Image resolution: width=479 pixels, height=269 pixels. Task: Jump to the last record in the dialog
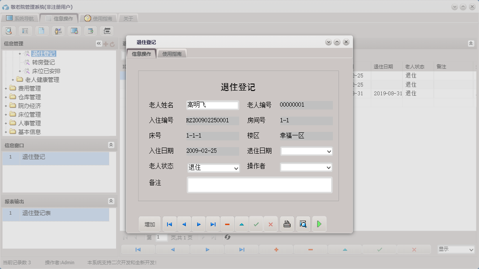(213, 224)
